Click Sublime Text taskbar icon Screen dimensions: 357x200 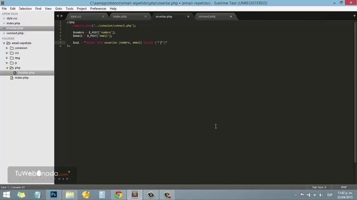tap(134, 195)
